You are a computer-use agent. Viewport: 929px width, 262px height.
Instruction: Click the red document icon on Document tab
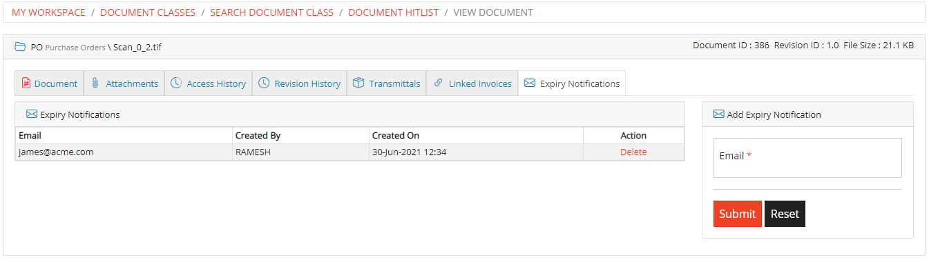click(26, 83)
